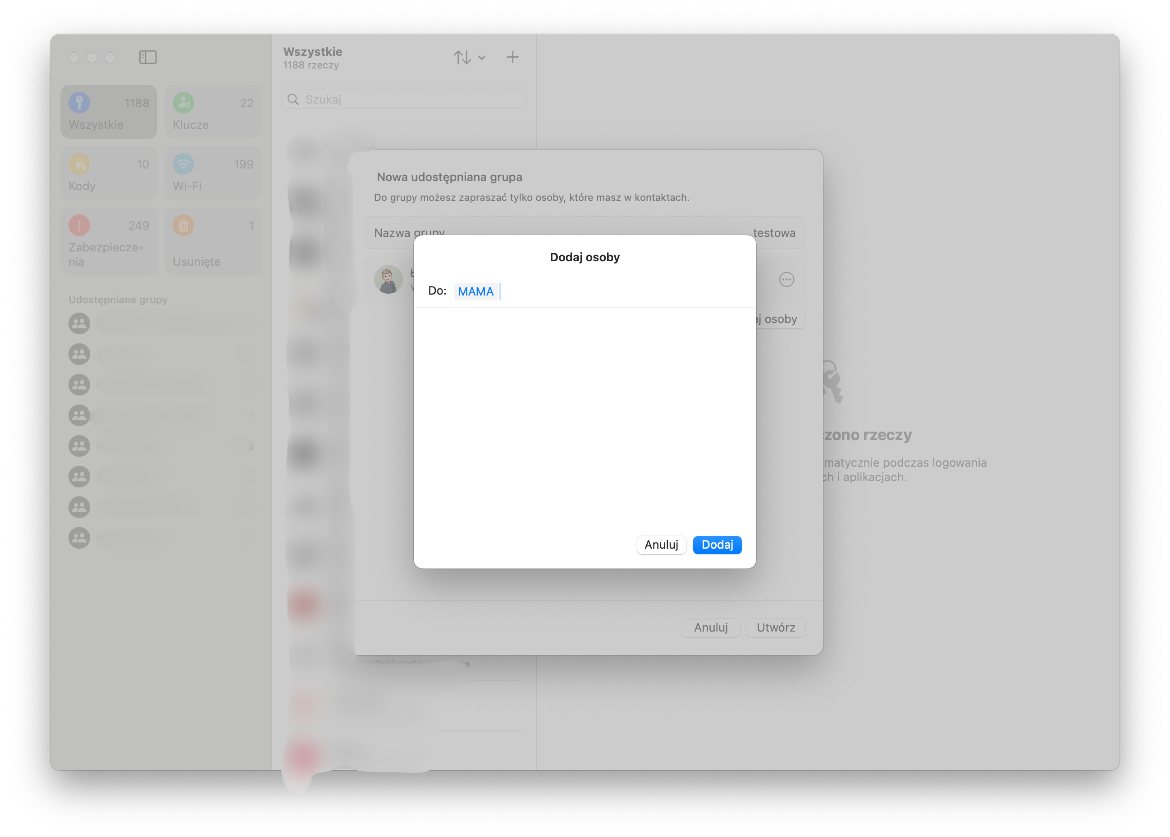
Task: Open the Kody codes category
Action: tap(108, 173)
